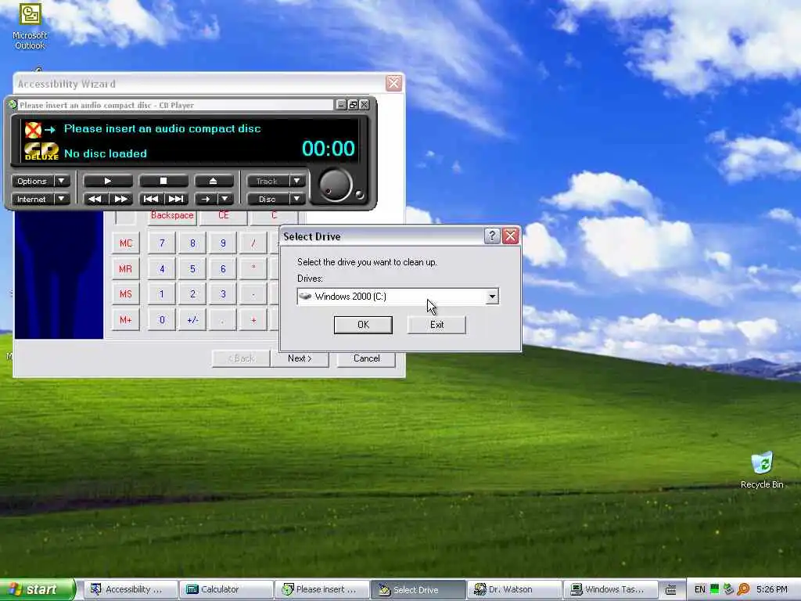Image resolution: width=801 pixels, height=601 pixels.
Task: Click the CD Deluxe logo icon
Action: click(x=41, y=152)
